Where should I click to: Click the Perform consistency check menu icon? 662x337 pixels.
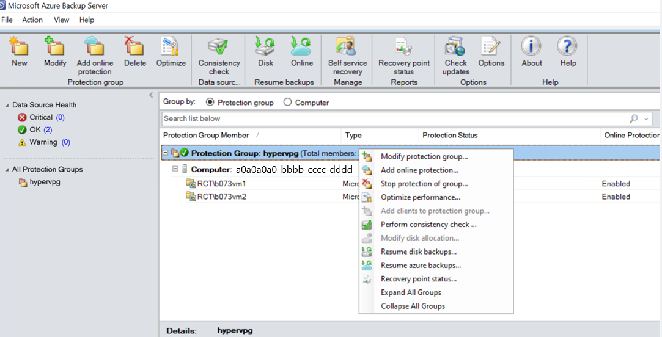pyautogui.click(x=367, y=225)
